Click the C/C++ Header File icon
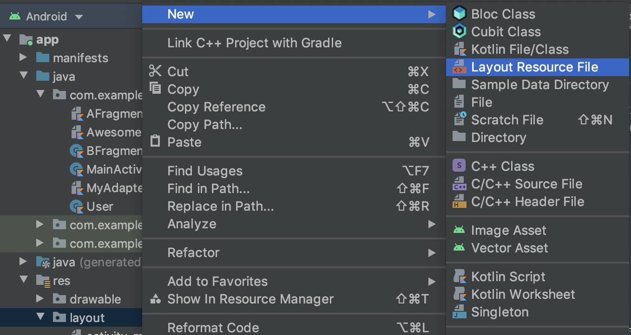The width and height of the screenshot is (631, 335). tap(459, 201)
